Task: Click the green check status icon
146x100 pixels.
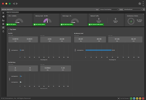Action: [x=131, y=98]
